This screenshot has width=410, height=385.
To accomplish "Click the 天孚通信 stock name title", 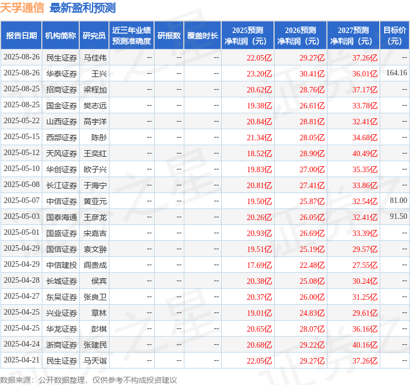I will 22,8.
